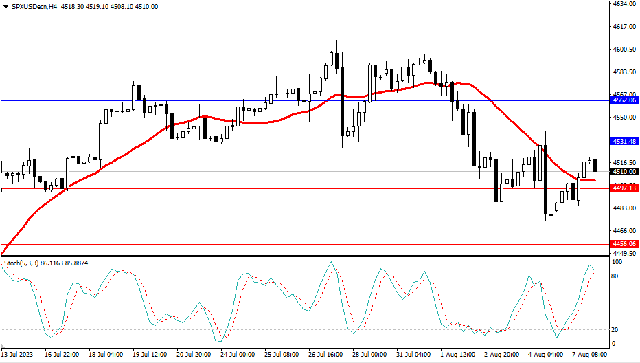Select the blue 4562.06 price label
Viewport: 640px width, 363px height.
coord(624,100)
